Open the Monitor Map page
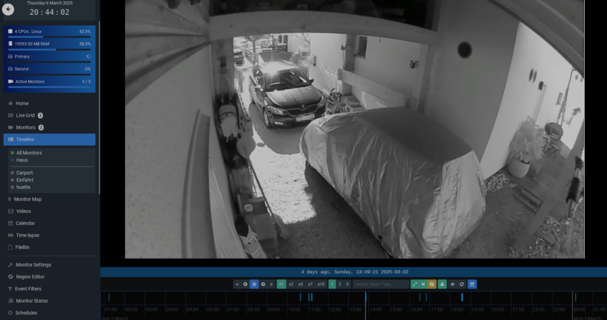The height and width of the screenshot is (320, 607). point(27,199)
